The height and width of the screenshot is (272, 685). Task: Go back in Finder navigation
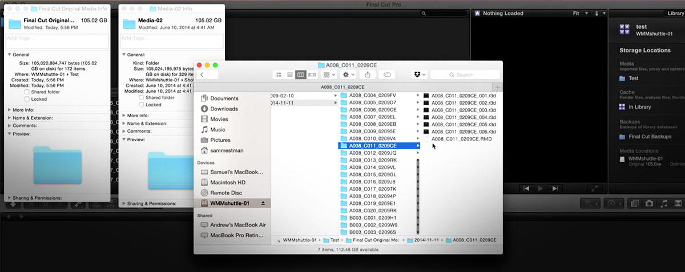[202, 75]
